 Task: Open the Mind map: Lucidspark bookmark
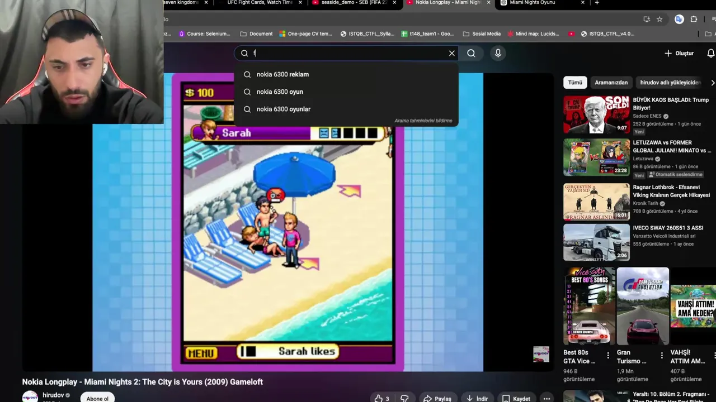click(533, 33)
